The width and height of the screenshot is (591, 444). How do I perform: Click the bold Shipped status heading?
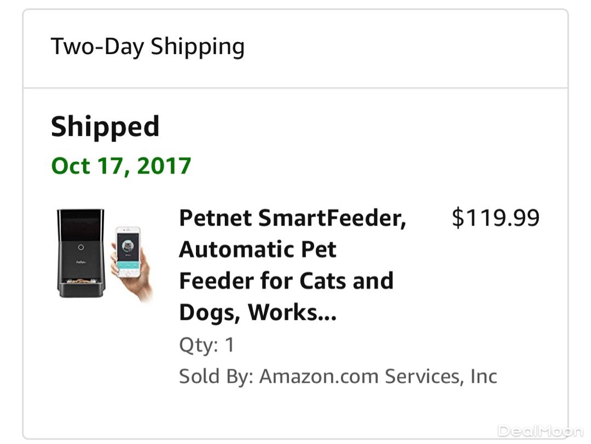pyautogui.click(x=105, y=127)
